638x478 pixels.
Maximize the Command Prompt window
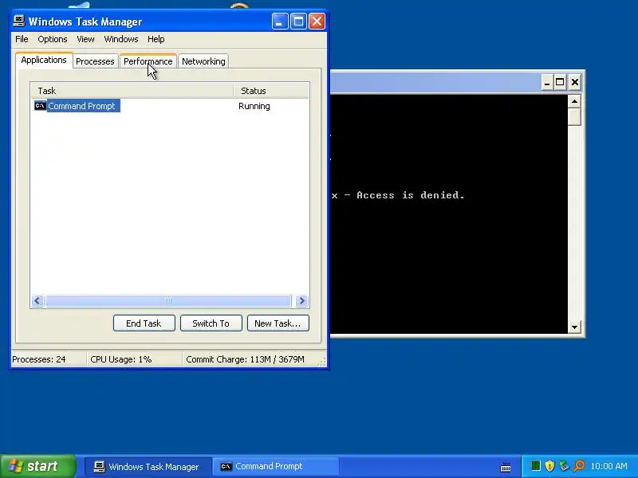pos(561,83)
